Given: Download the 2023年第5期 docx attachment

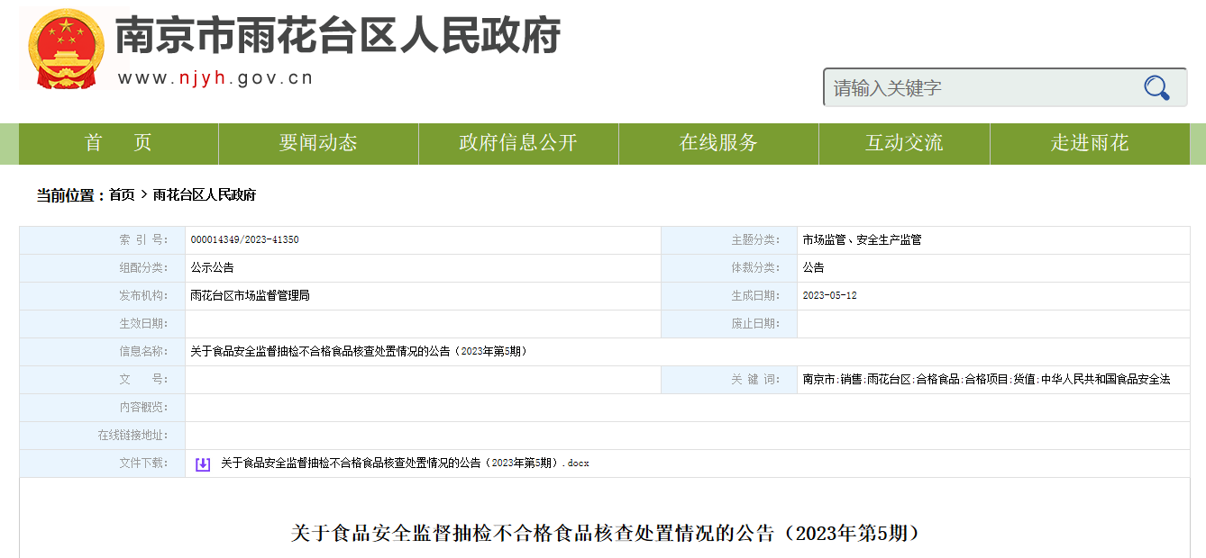Looking at the screenshot, I should coord(405,463).
